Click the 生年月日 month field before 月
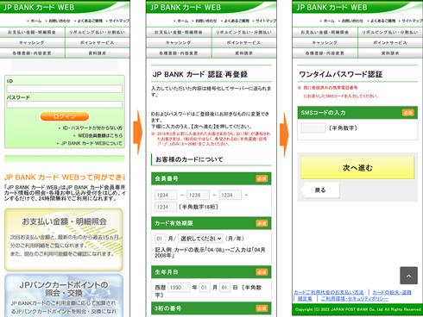 click(x=205, y=288)
